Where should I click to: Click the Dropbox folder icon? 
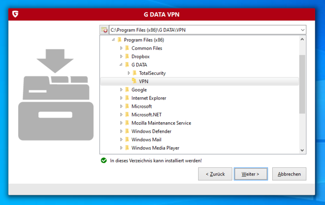point(127,56)
